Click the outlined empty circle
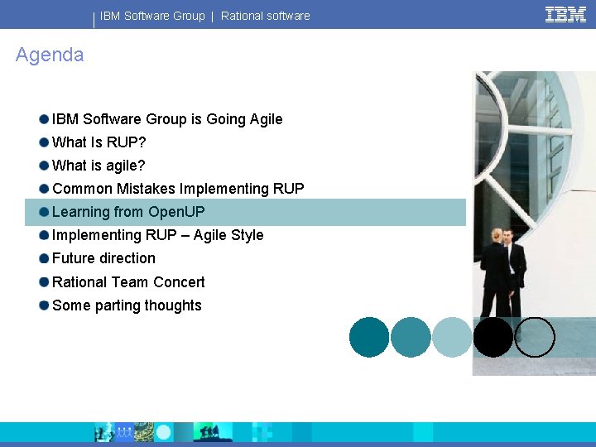The height and width of the screenshot is (447, 596). [535, 337]
